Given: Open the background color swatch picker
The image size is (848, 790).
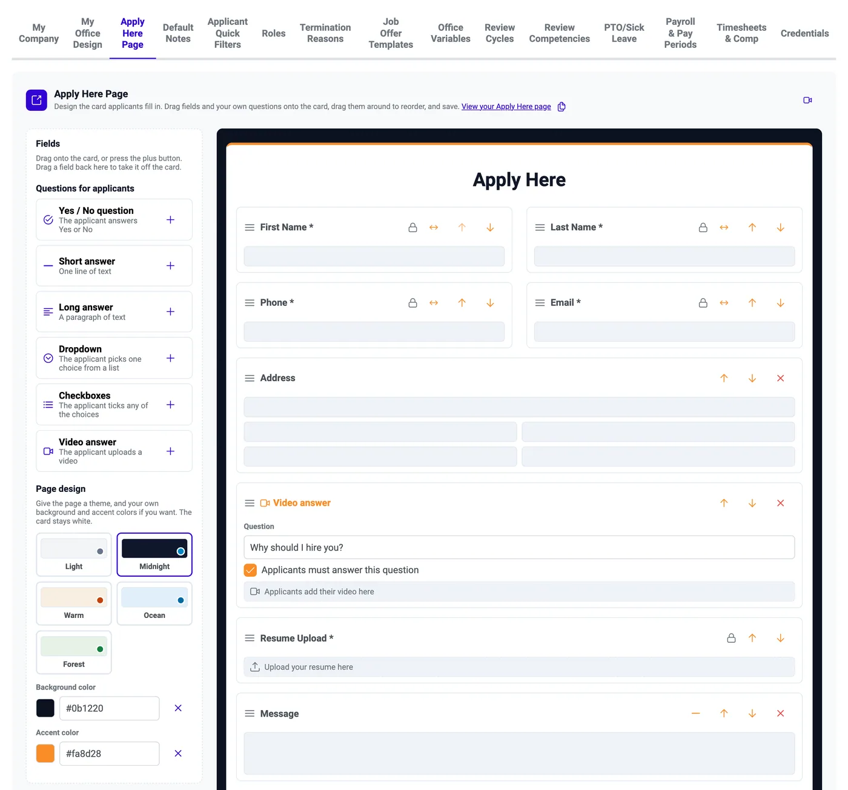Looking at the screenshot, I should click(45, 708).
